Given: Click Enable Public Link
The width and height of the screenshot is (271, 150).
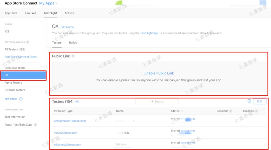Looking at the screenshot, I should 159,73.
